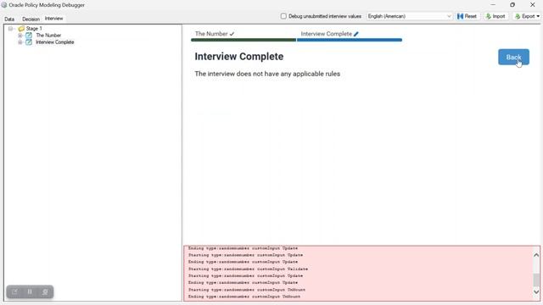Switch to the Decision tab
The image size is (543, 305).
coord(31,19)
